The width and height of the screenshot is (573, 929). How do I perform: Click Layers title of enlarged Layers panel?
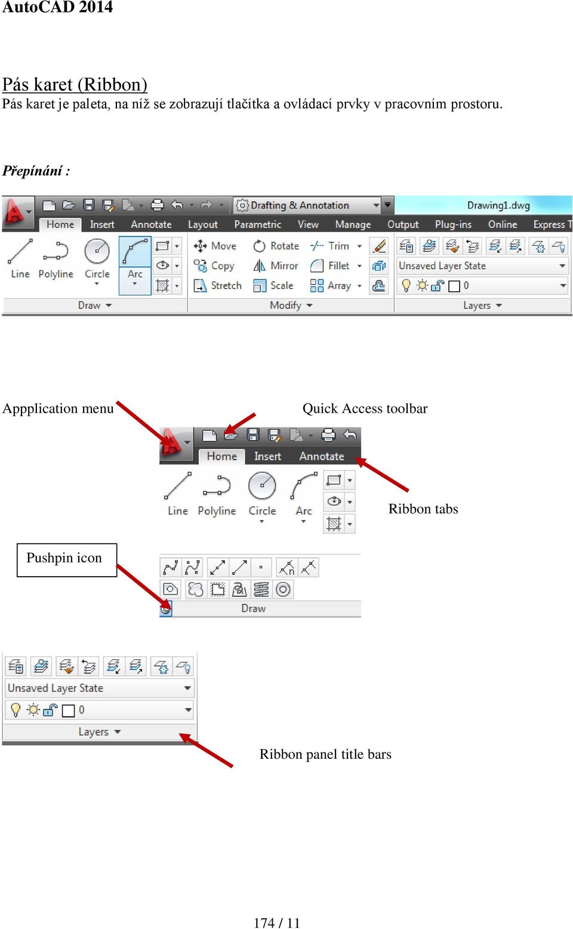(x=94, y=732)
